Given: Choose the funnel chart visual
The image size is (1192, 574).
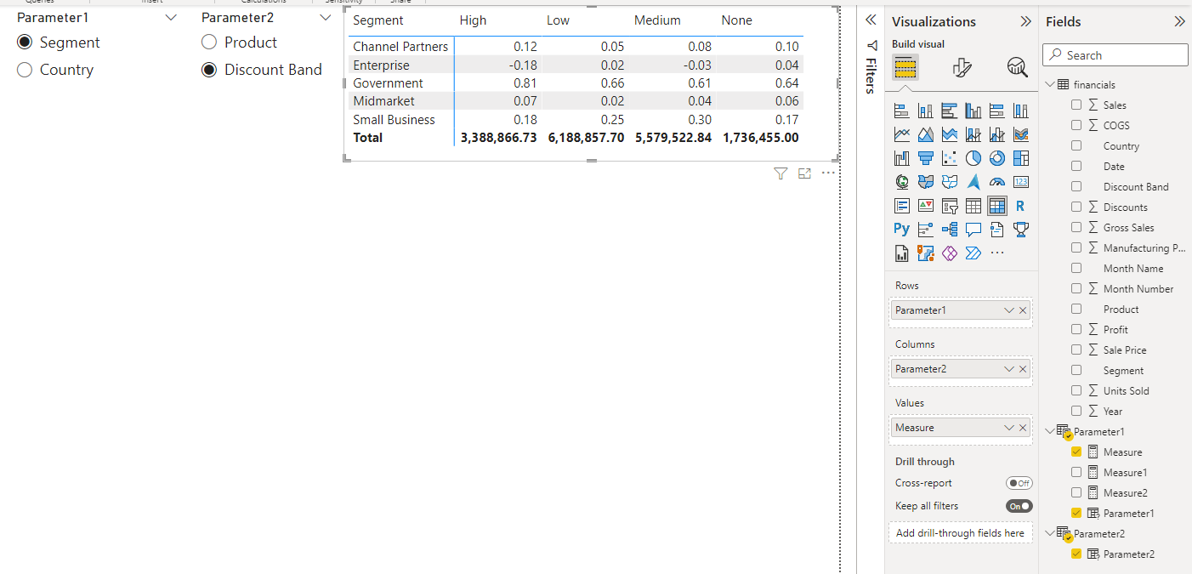Looking at the screenshot, I should [x=926, y=158].
